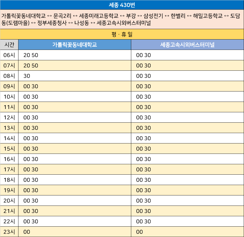
Task: Select the '10시' hour cell
Action: point(9,97)
